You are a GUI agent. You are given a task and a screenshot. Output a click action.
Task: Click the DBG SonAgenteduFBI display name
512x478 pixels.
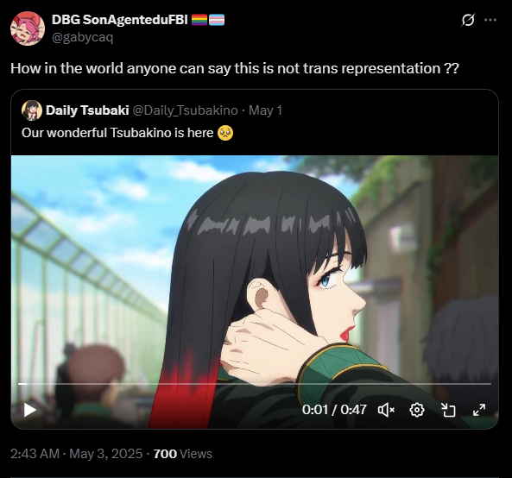119,20
